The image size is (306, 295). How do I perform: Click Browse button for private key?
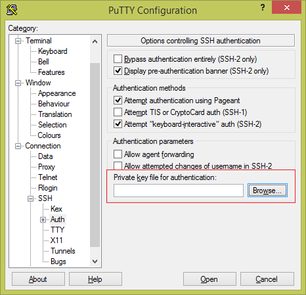pyautogui.click(x=267, y=191)
